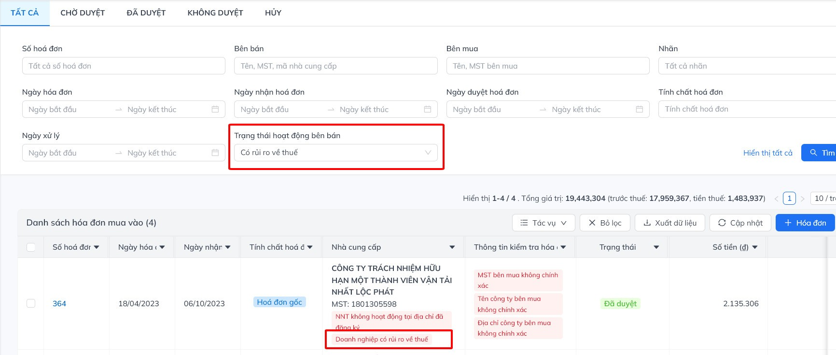Switch to the CHỜ DUYỆT tab

point(83,13)
